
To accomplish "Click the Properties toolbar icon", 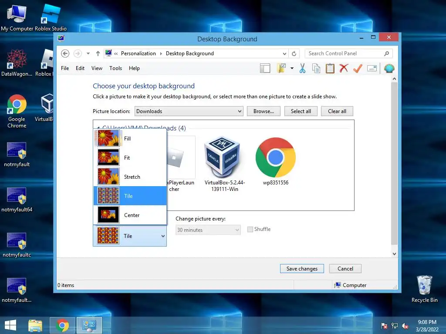I will [x=372, y=68].
